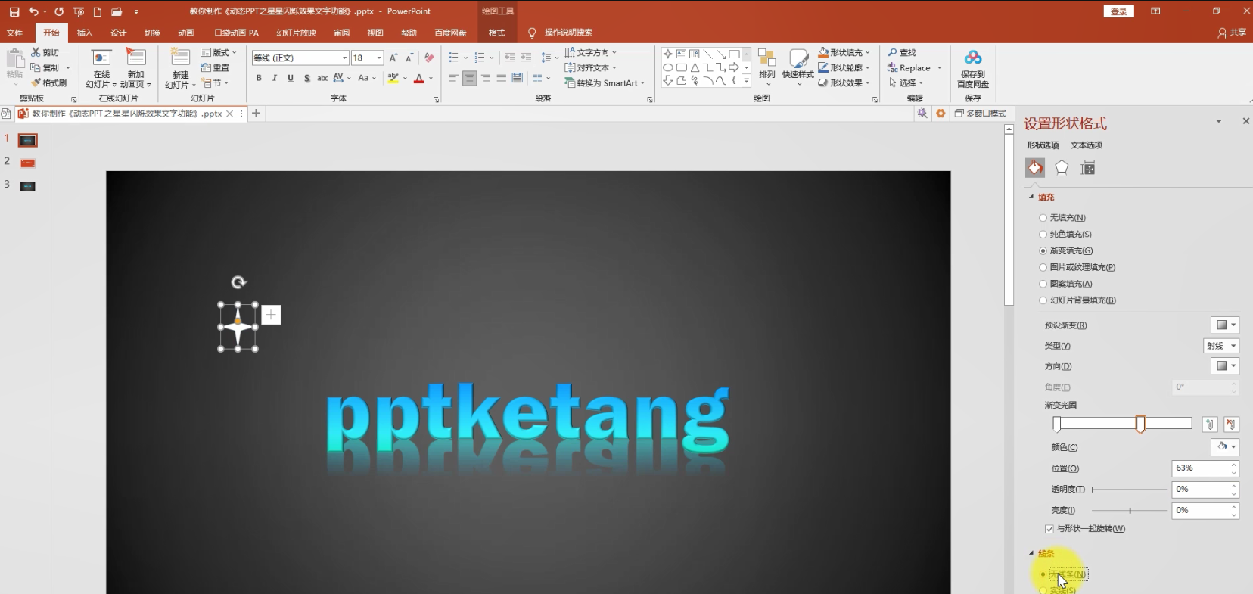This screenshot has height=594, width=1253.
Task: Click the Format Painter (格式刷) button
Action: [48, 82]
